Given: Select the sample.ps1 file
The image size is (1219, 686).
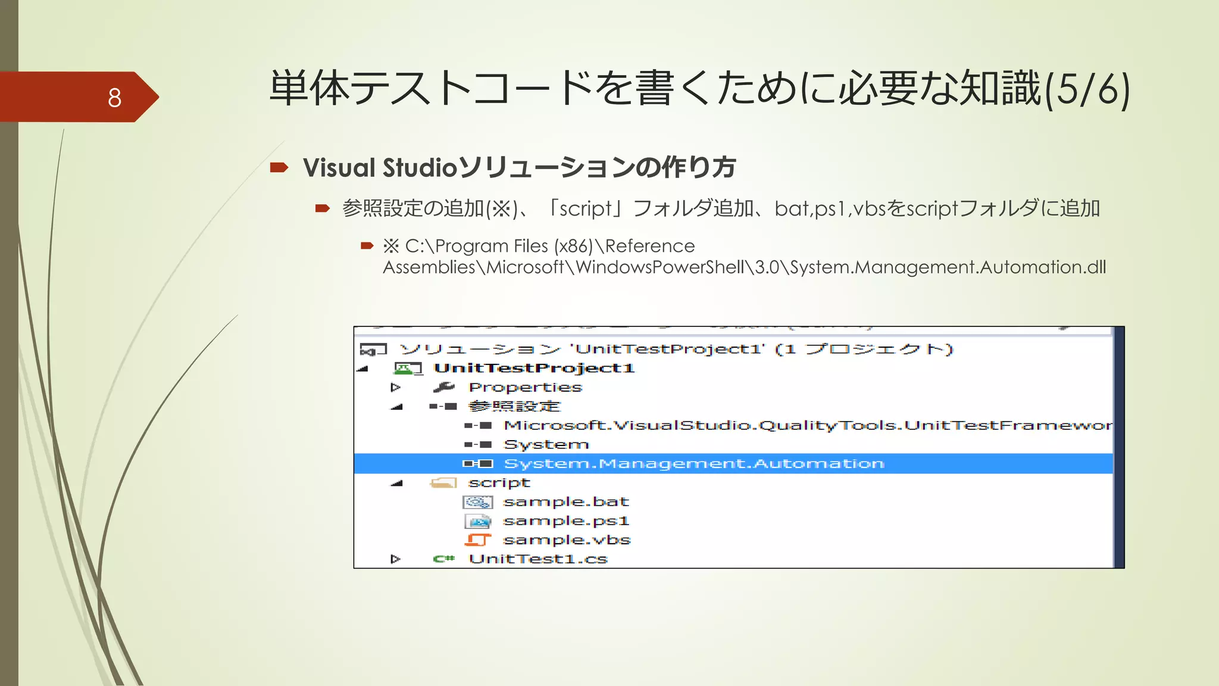Looking at the screenshot, I should click(565, 521).
